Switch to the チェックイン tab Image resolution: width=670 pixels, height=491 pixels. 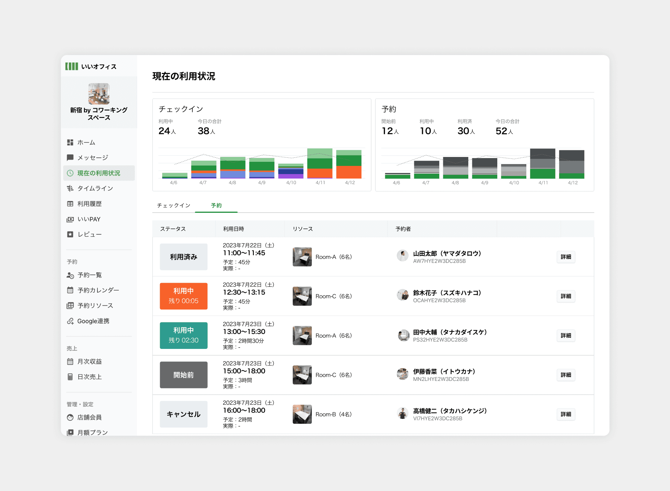coord(173,205)
